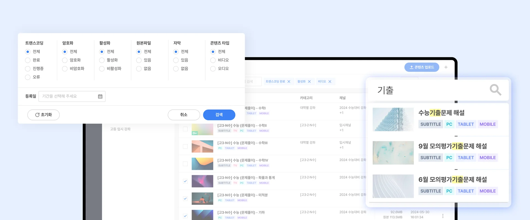The width and height of the screenshot is (530, 220).
Task: Remove the 트랜스코딩 완료 filter chip
Action: tap(289, 82)
